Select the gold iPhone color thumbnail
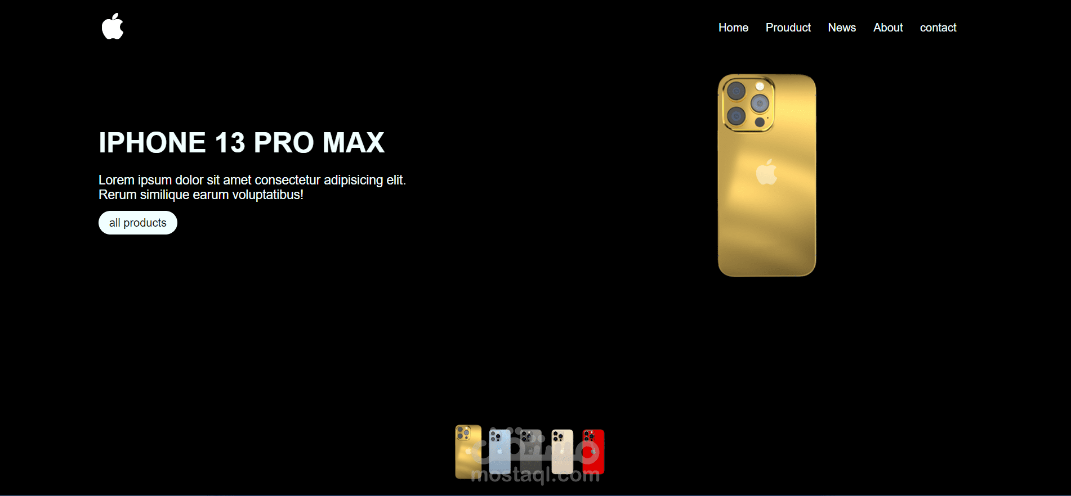The image size is (1071, 496). click(468, 452)
